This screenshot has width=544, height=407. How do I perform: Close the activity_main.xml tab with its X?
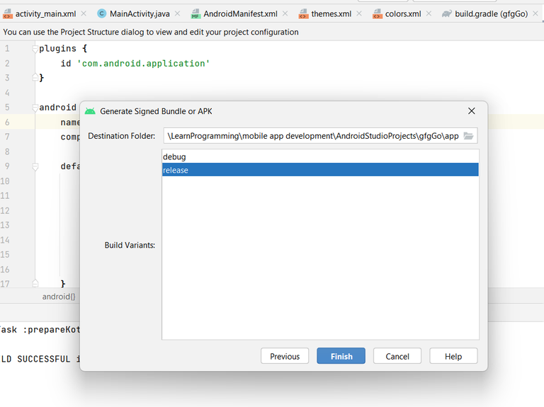[84, 13]
